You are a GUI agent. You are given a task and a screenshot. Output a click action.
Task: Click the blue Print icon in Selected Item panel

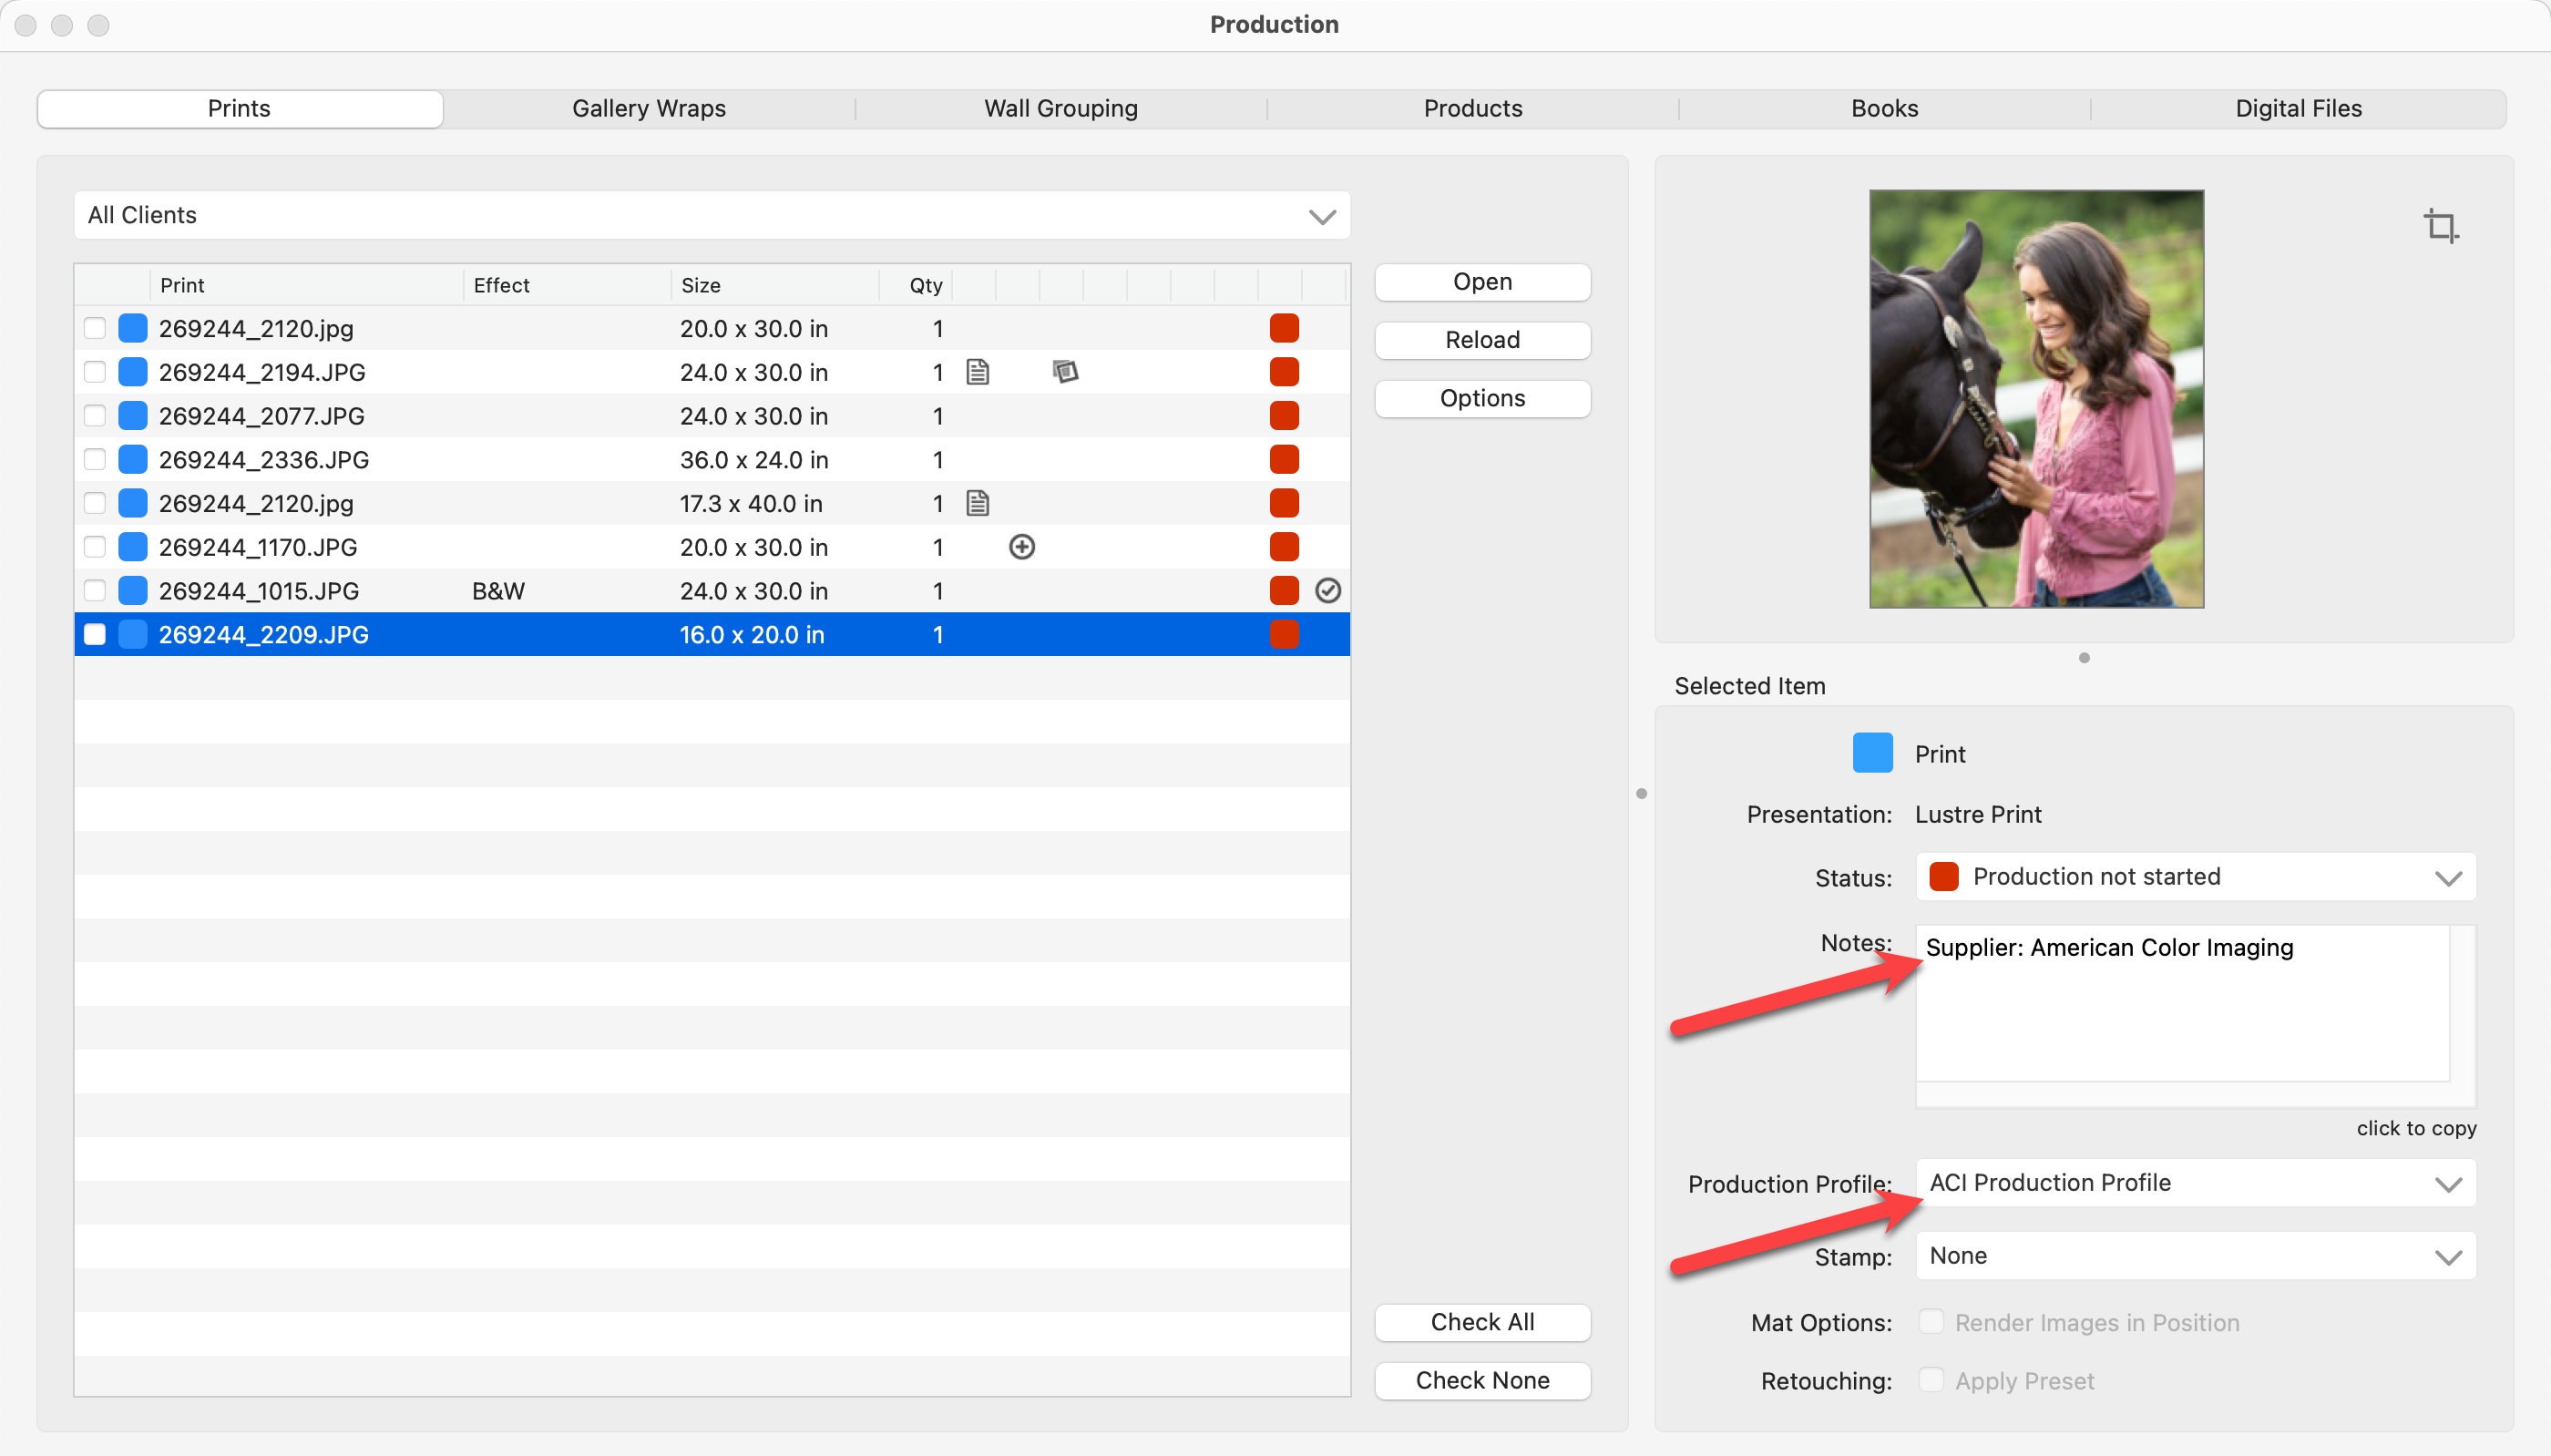tap(1872, 753)
